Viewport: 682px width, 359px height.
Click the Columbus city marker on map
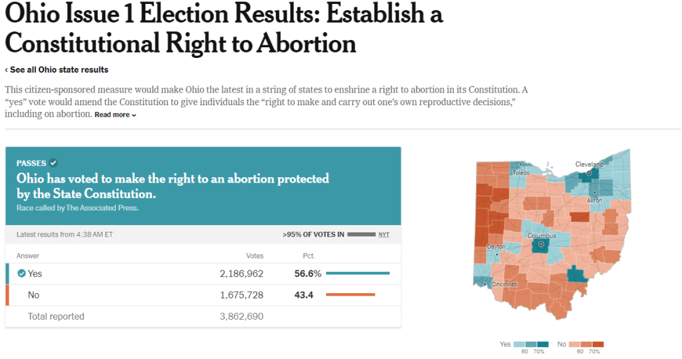[541, 245]
